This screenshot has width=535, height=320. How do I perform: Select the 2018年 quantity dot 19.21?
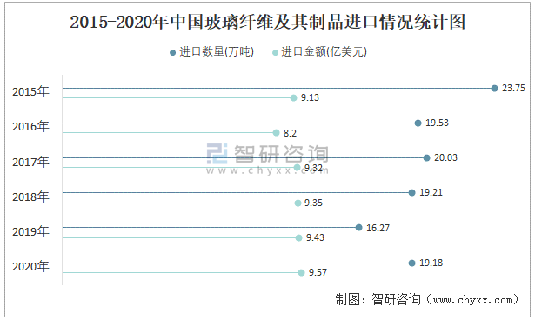(411, 193)
